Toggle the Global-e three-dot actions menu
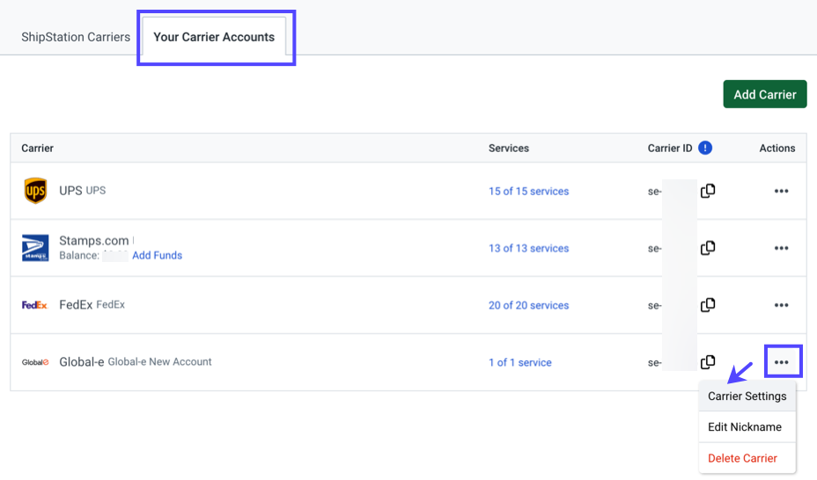The height and width of the screenshot is (480, 817). click(x=781, y=362)
